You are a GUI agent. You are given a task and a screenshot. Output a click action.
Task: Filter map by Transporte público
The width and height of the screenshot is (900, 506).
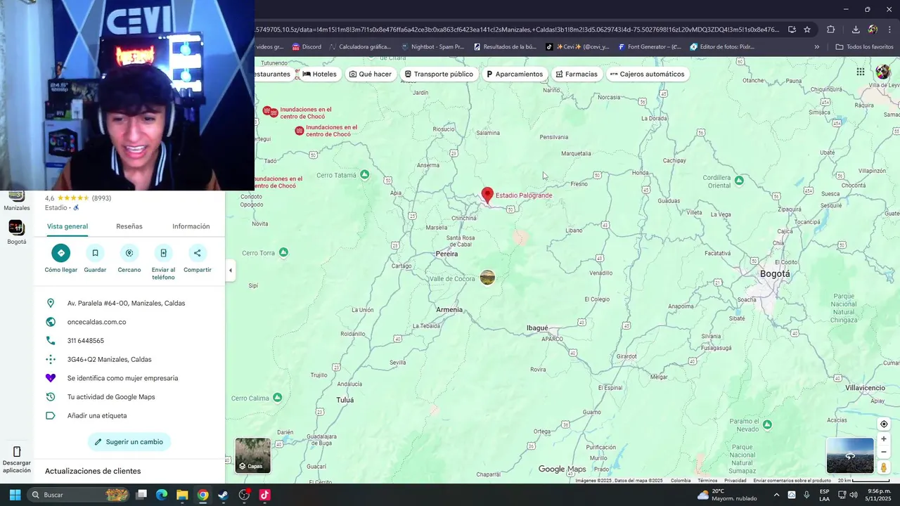click(439, 74)
